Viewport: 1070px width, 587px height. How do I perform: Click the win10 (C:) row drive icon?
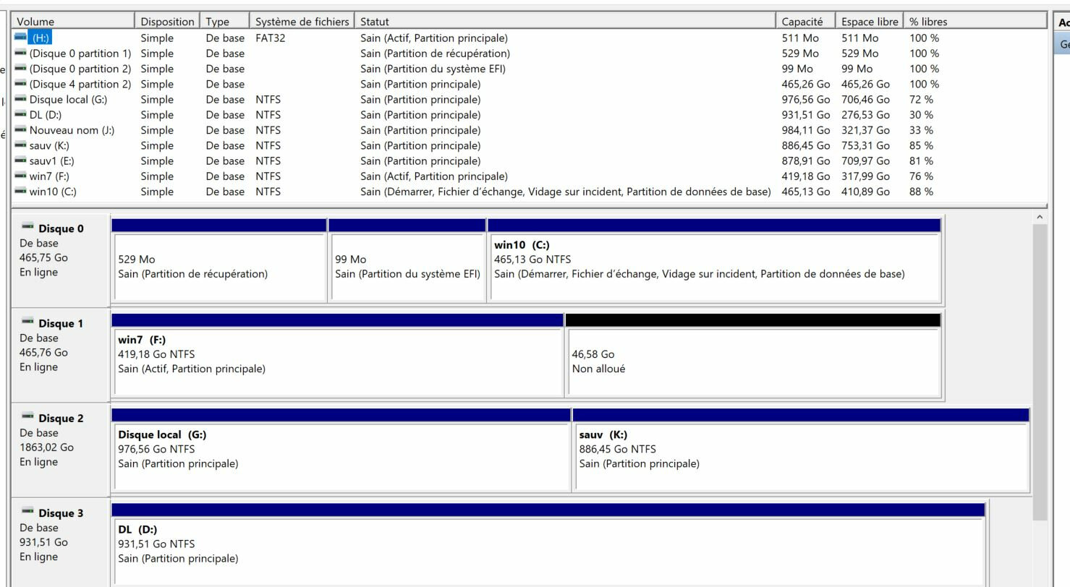[20, 192]
